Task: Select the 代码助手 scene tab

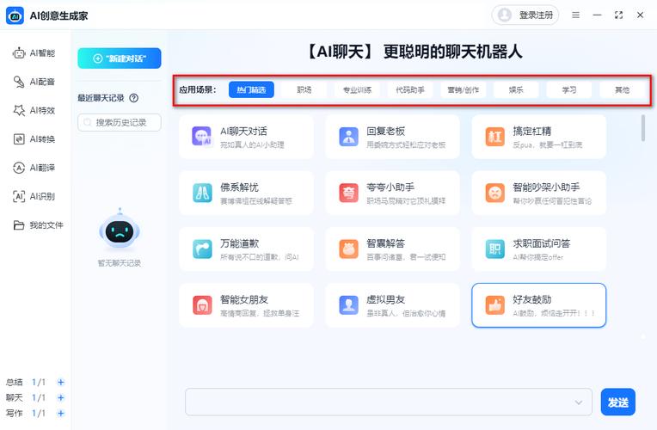Action: 410,89
